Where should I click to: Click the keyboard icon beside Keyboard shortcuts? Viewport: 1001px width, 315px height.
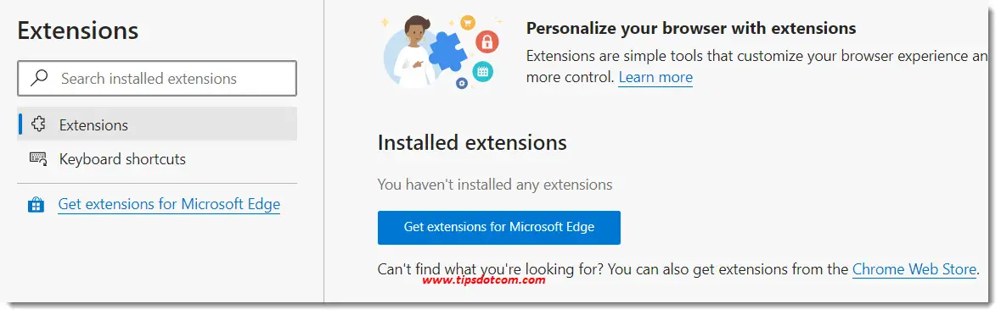tap(38, 158)
